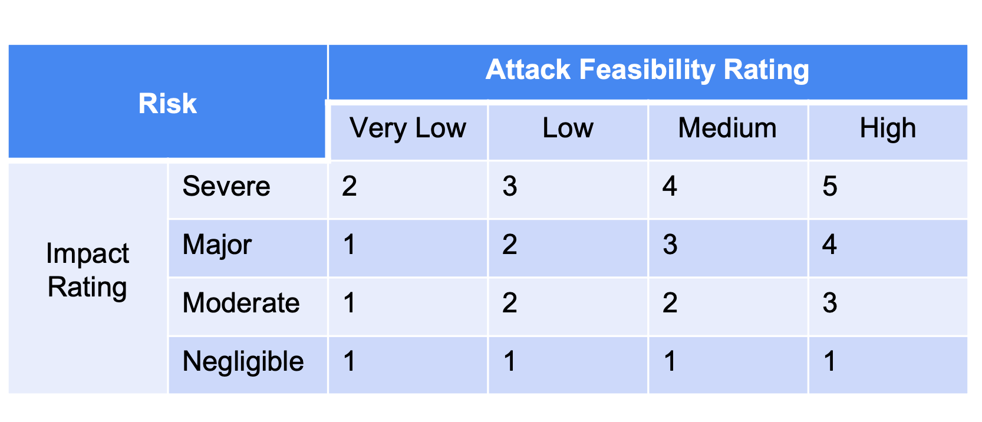
Task: Click the Moderate / Very Low cell showing 1
Action: [408, 306]
